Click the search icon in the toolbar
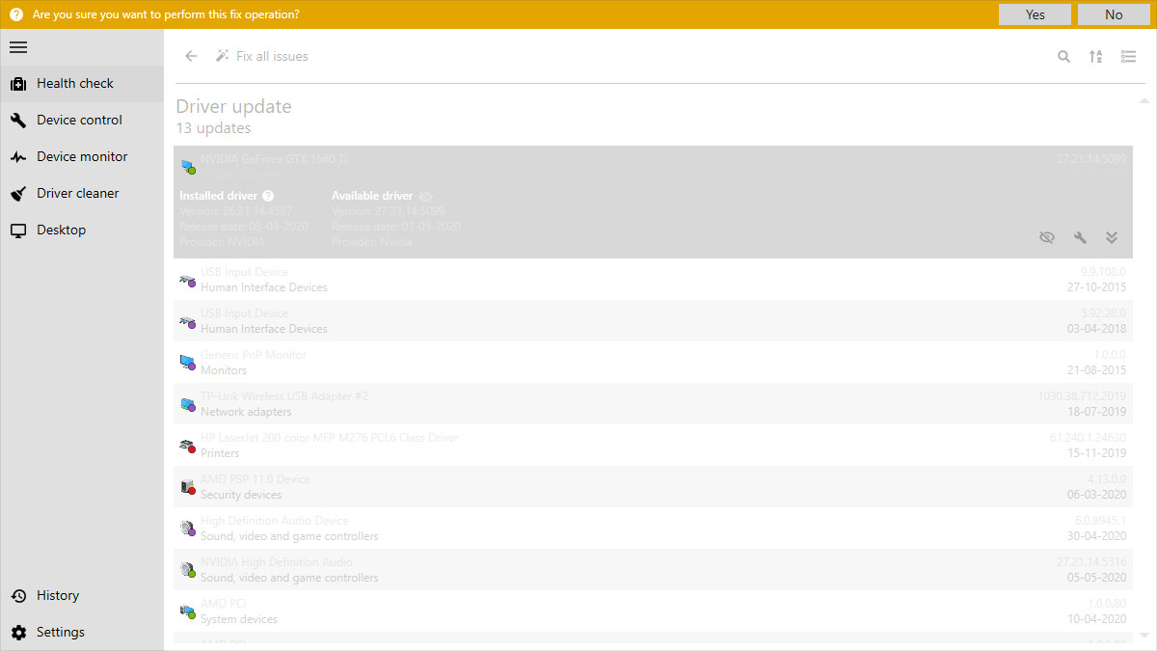1157x651 pixels. pyautogui.click(x=1063, y=56)
